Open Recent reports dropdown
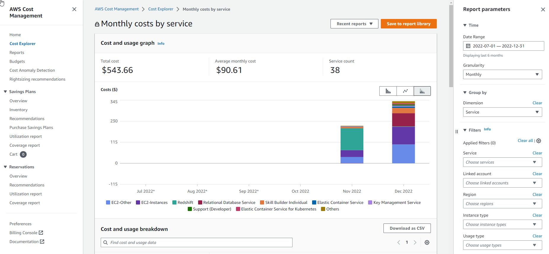 (354, 24)
